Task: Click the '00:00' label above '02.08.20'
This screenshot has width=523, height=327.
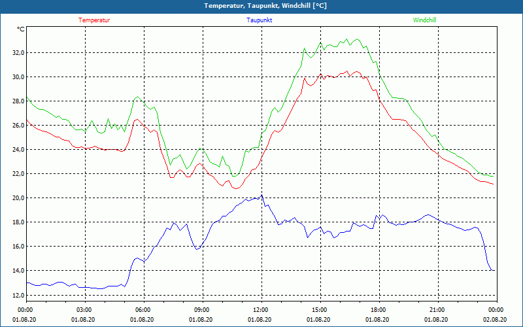Action: coord(497,310)
